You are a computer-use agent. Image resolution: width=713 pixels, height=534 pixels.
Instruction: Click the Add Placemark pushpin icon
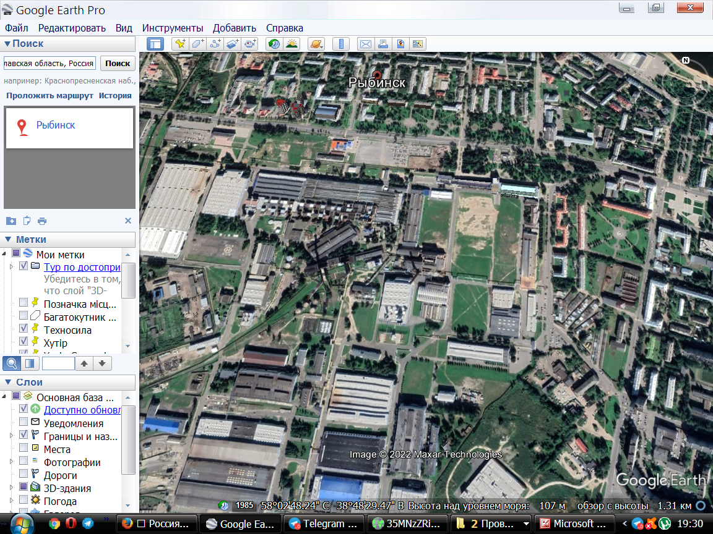(x=180, y=44)
